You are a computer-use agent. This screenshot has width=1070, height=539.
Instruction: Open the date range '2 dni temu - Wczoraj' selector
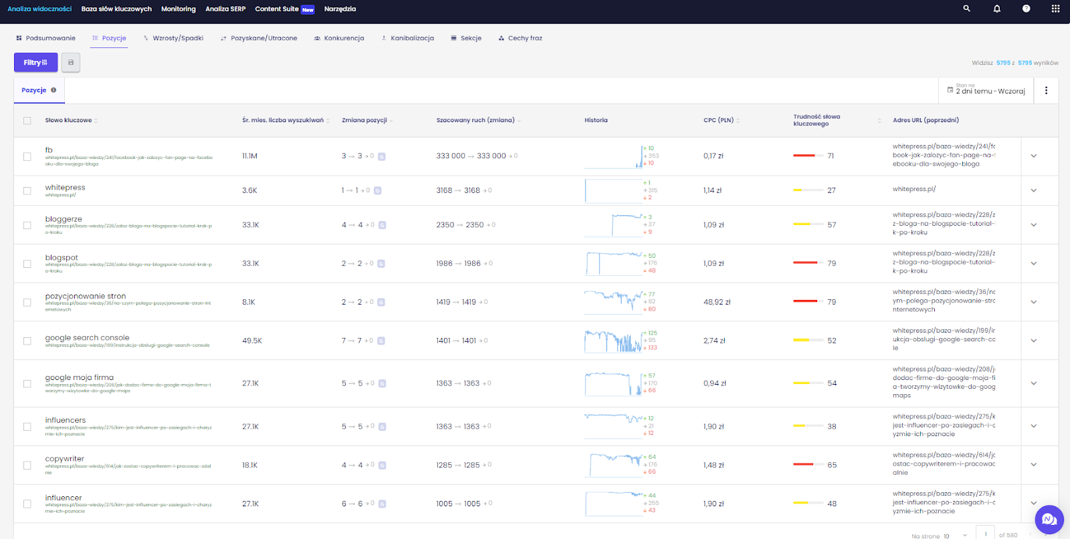click(986, 90)
